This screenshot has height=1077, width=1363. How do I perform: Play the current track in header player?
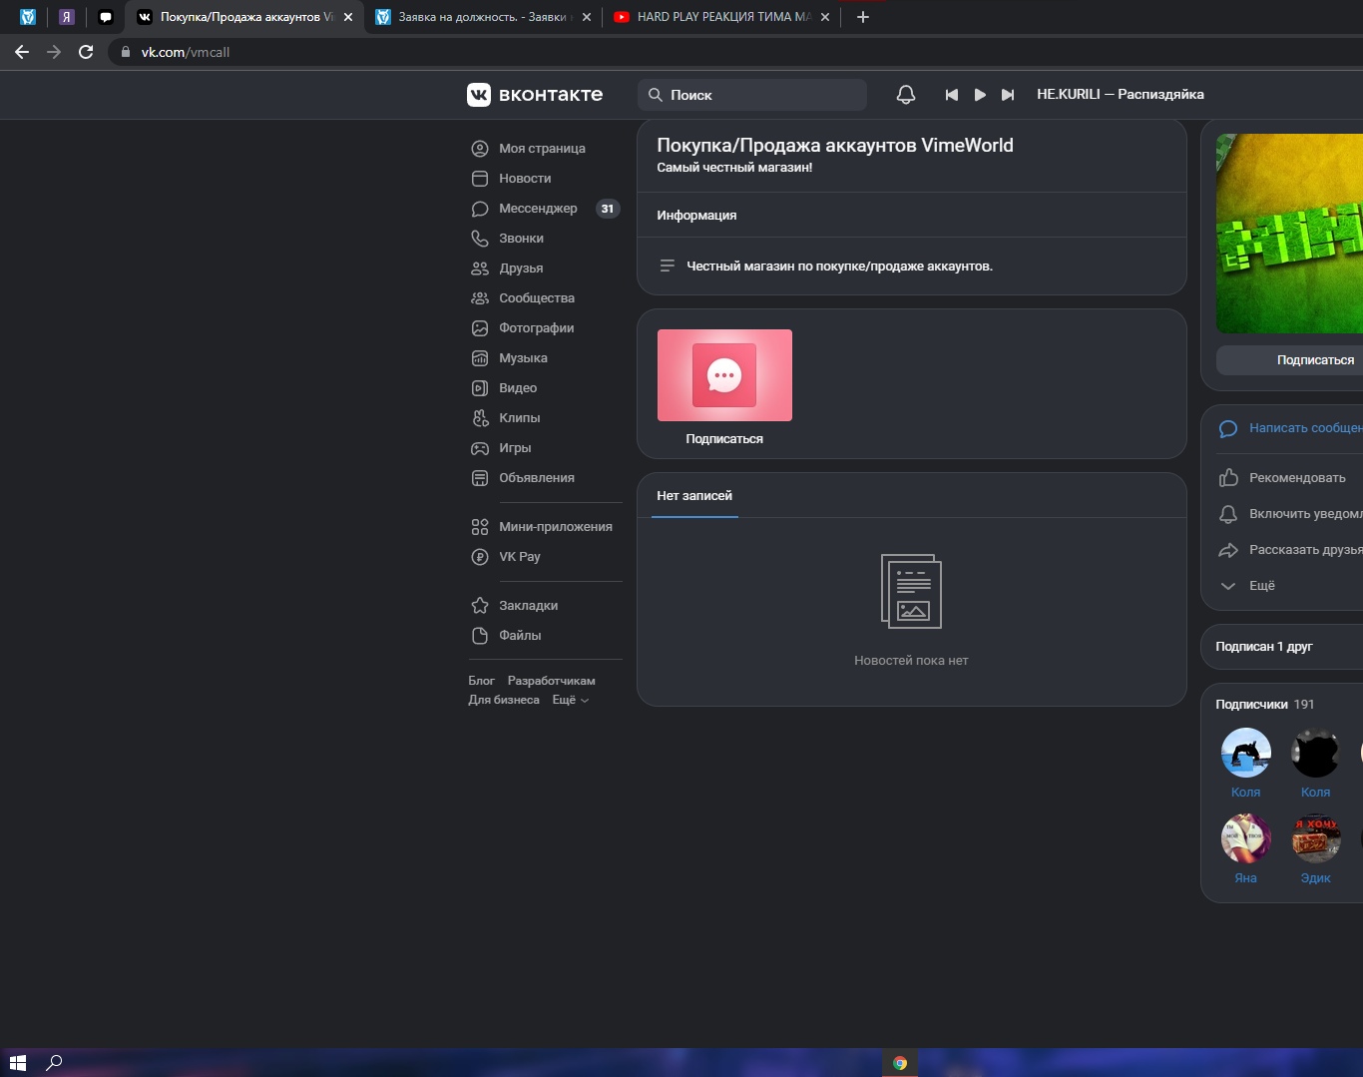(980, 95)
